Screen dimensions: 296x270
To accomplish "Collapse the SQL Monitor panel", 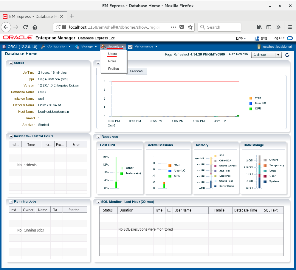I will click(x=98, y=202).
